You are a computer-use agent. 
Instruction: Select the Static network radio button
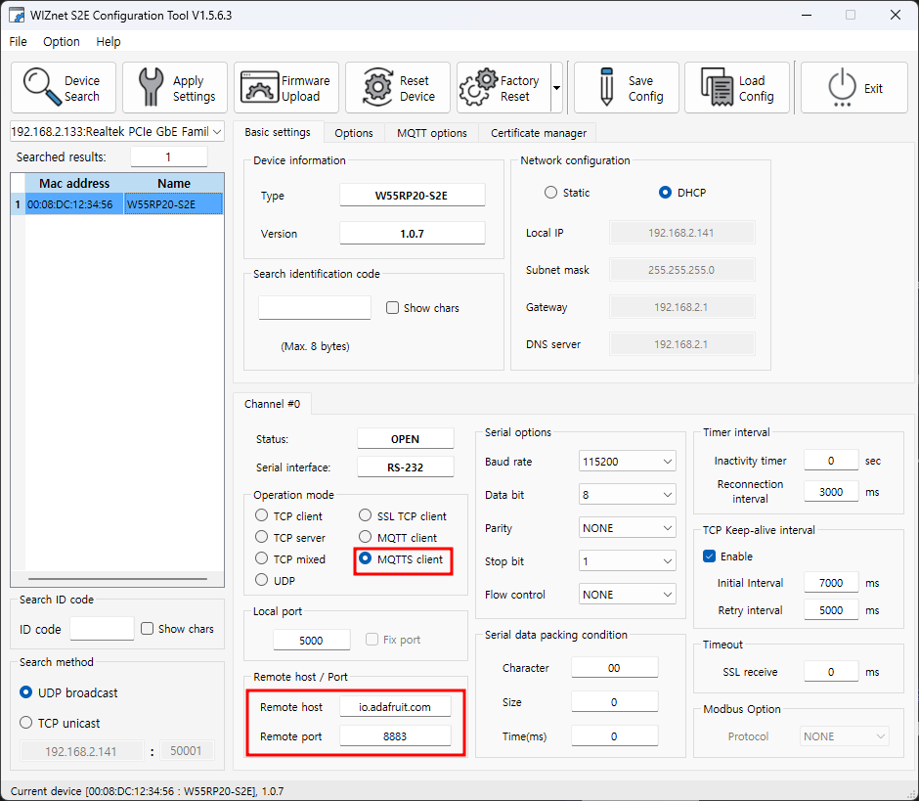tap(550, 193)
